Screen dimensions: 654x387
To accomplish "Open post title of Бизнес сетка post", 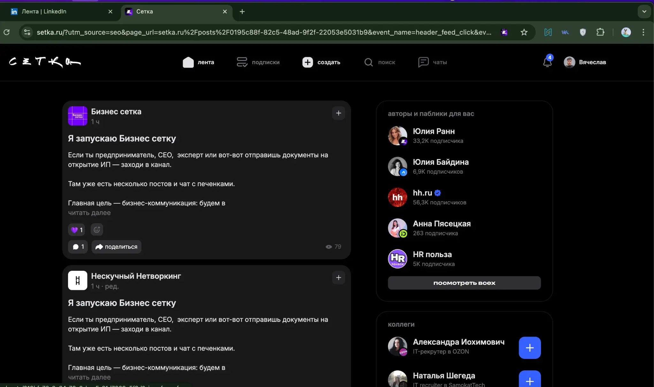I will [122, 139].
